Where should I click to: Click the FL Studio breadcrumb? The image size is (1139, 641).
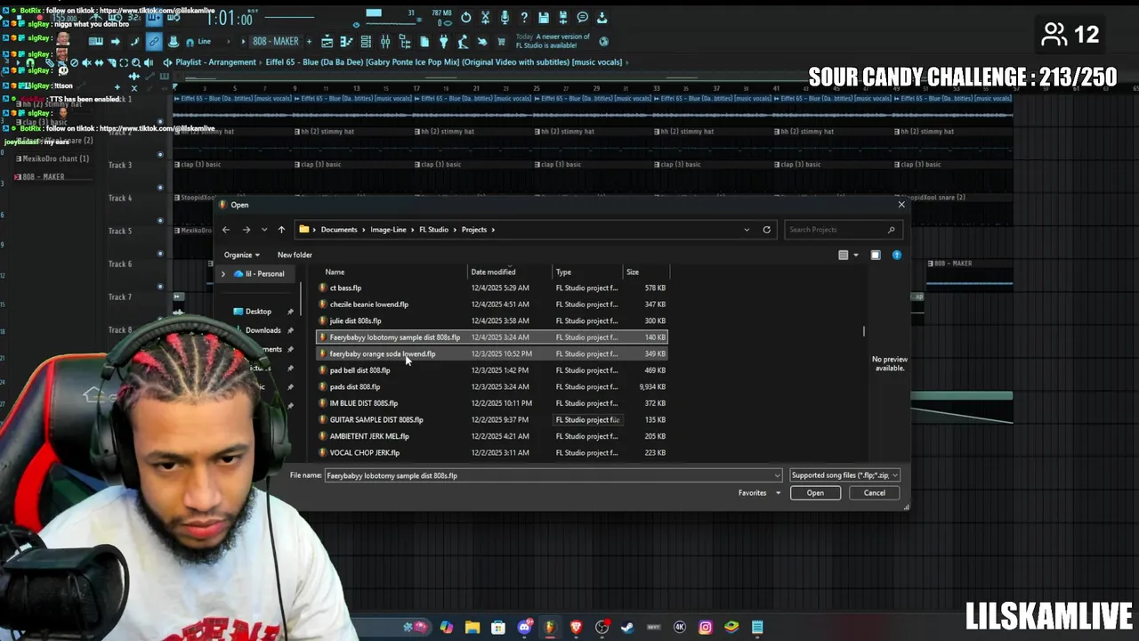point(434,230)
